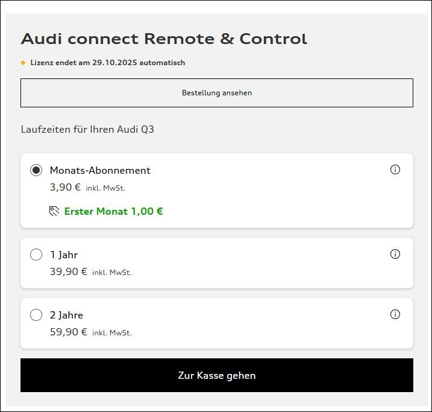Choose the 1 Jahr radio button
The image size is (432, 412).
pos(36,255)
